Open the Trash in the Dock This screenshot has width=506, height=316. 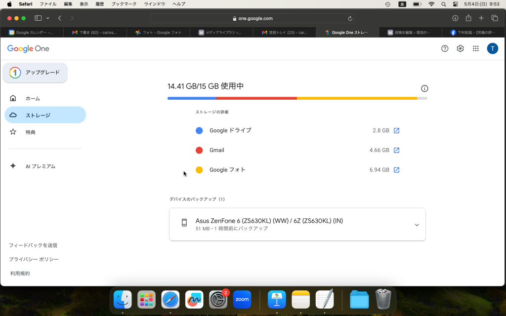tap(383, 299)
